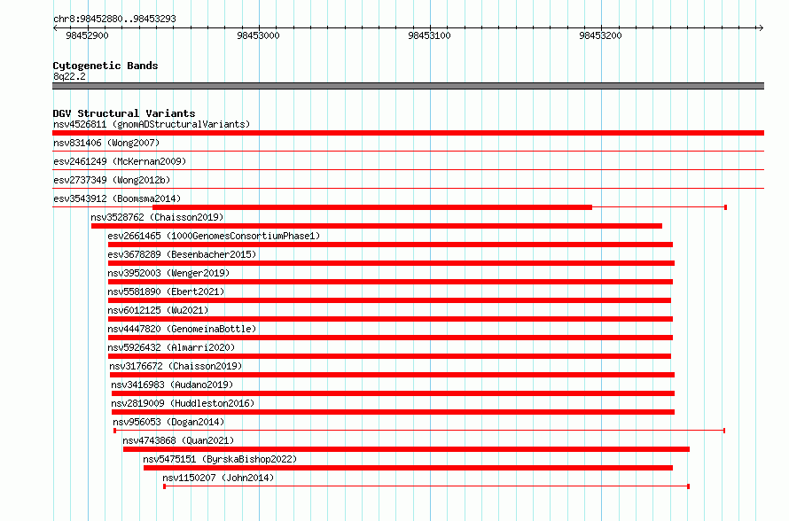Click ruler position 98453200
This screenshot has height=521, width=789.
pyautogui.click(x=600, y=35)
